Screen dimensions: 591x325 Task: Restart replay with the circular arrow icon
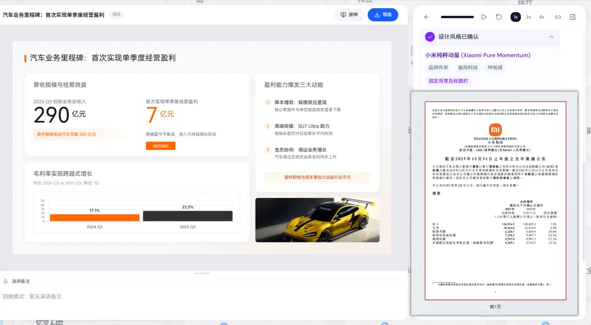click(x=499, y=17)
